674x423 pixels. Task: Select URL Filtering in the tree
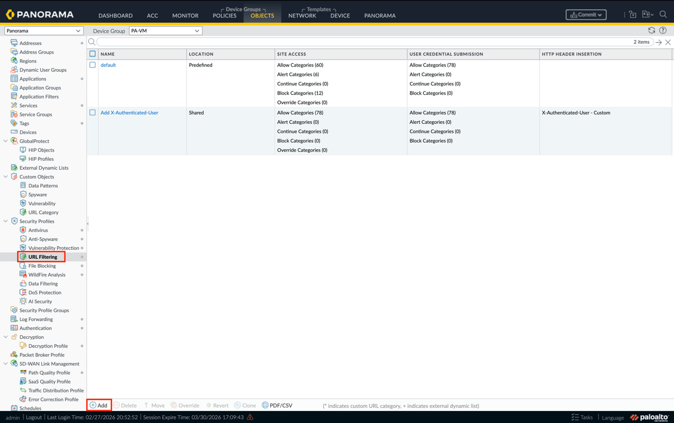(x=42, y=257)
